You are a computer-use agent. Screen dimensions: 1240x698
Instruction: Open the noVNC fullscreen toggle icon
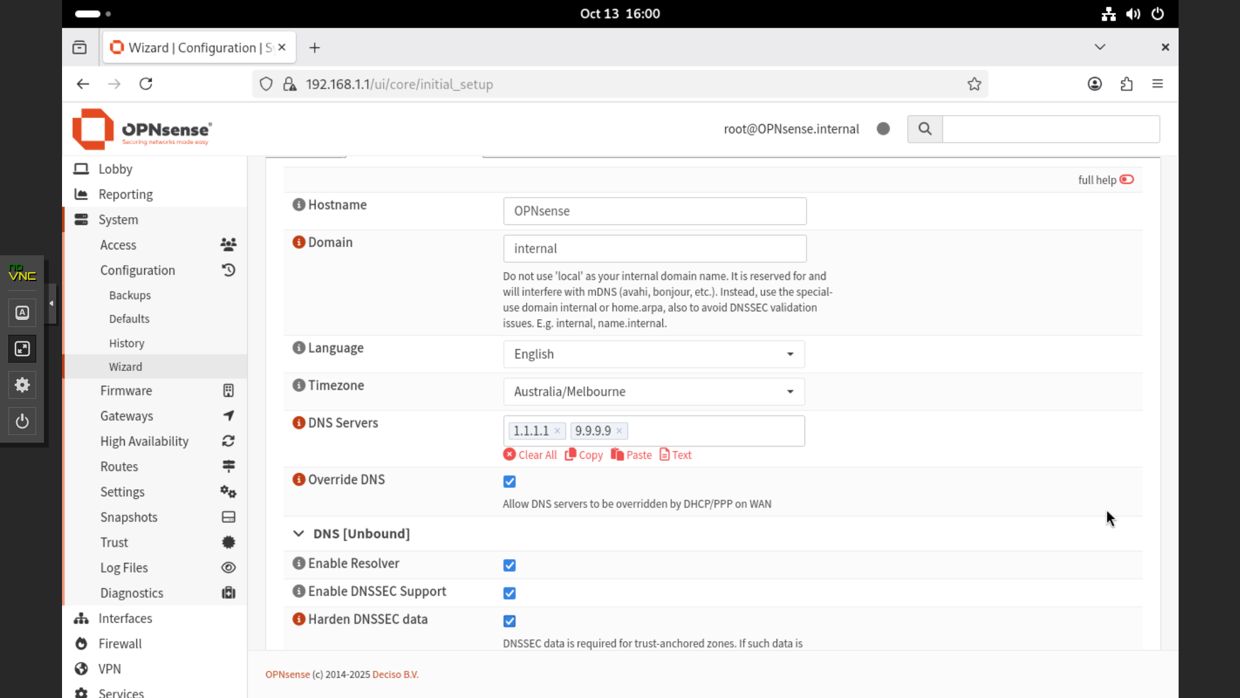point(22,349)
